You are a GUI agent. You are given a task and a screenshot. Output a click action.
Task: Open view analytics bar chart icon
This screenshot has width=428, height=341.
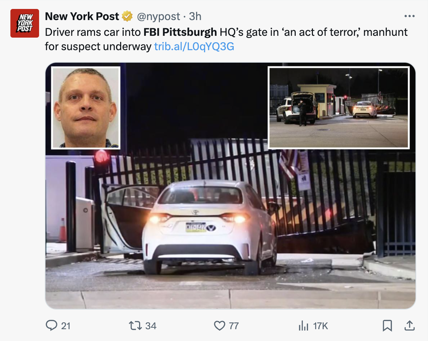point(303,326)
